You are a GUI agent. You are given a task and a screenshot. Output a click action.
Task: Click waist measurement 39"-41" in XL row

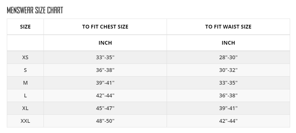(228, 108)
